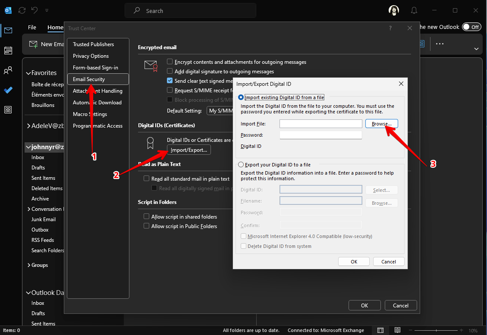Click the More Apps grid icon
Screen dimensions: 487x335
8,110
